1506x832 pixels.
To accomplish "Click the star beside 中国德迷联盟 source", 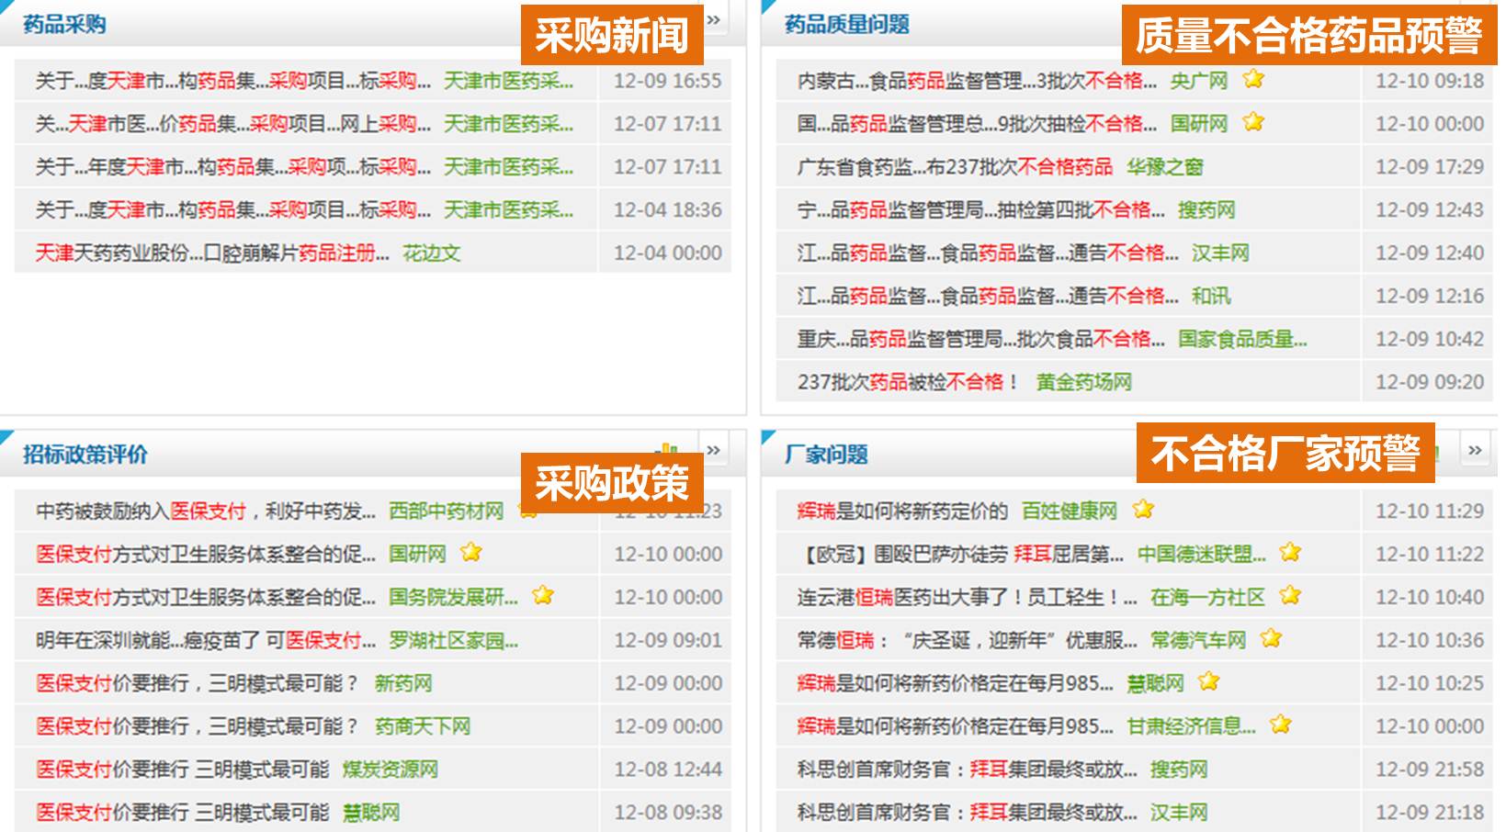I will point(1290,552).
